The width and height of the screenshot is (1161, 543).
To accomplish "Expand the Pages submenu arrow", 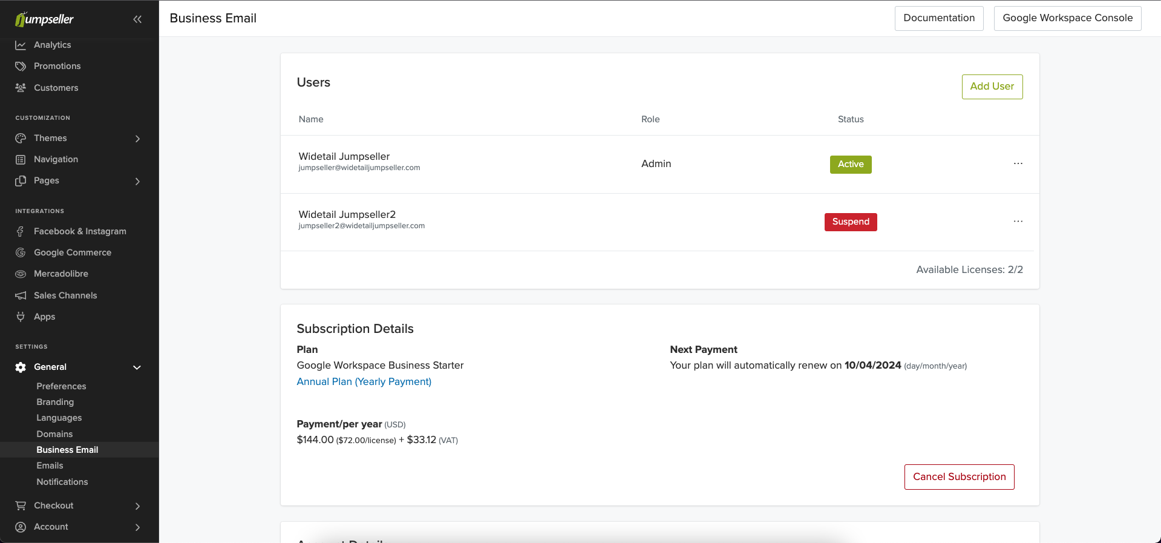I will (137, 181).
